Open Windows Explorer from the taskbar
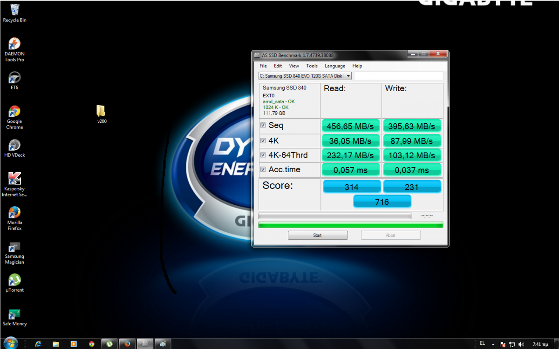 click(x=56, y=344)
